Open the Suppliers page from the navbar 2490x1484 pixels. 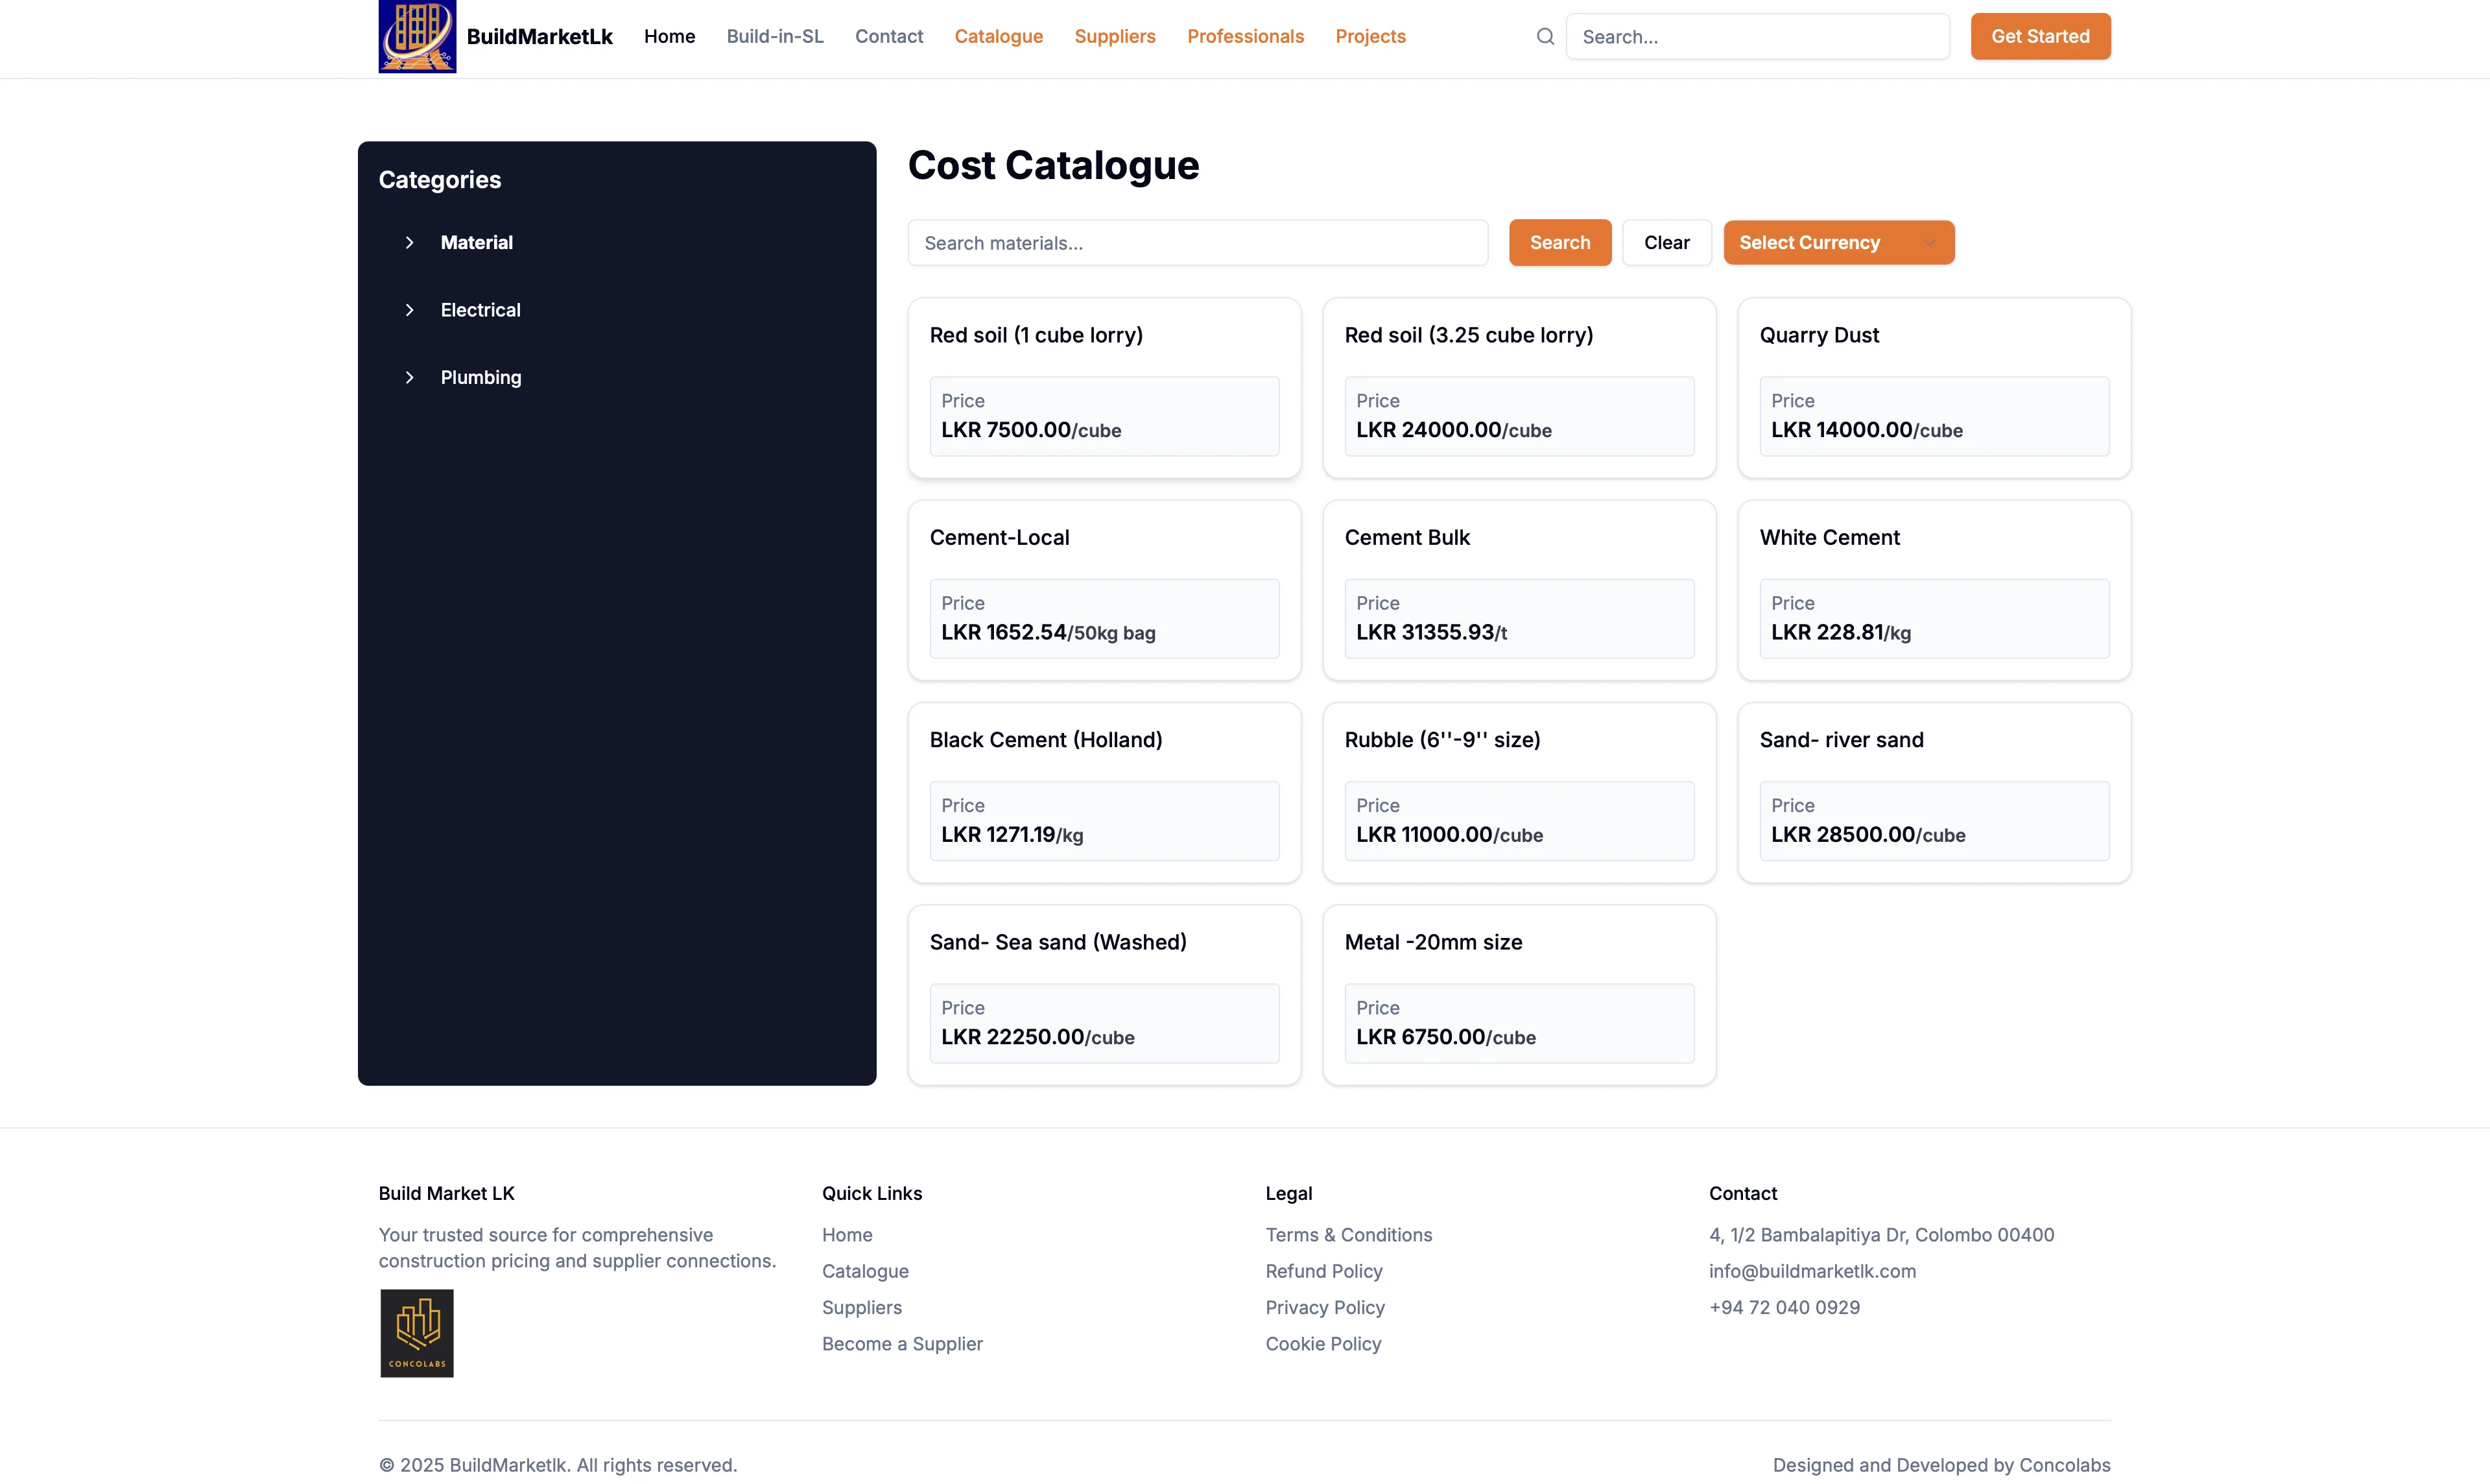[1115, 36]
